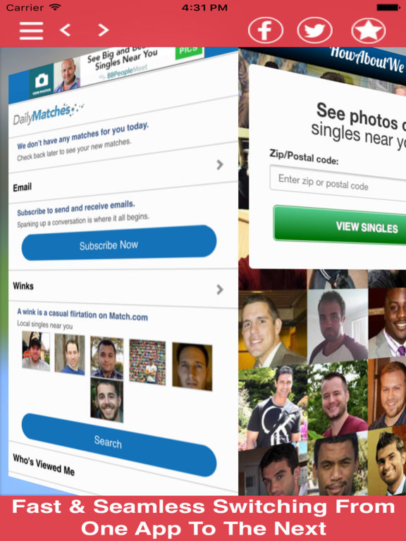The width and height of the screenshot is (406, 541).
Task: Tap the star favorites icon
Action: point(369,30)
